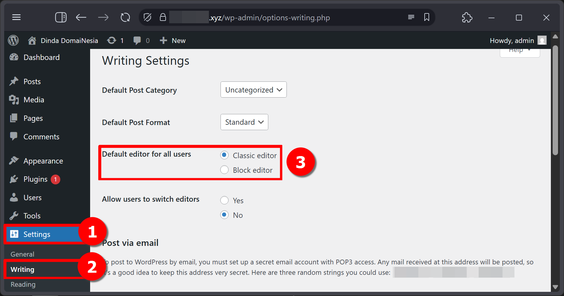Open the Reading settings submenu
The image size is (564, 296).
(x=23, y=284)
